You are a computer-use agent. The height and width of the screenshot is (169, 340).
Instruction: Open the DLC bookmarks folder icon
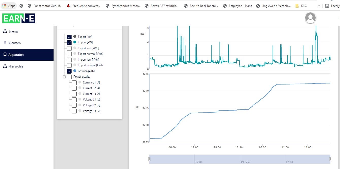pos(297,6)
